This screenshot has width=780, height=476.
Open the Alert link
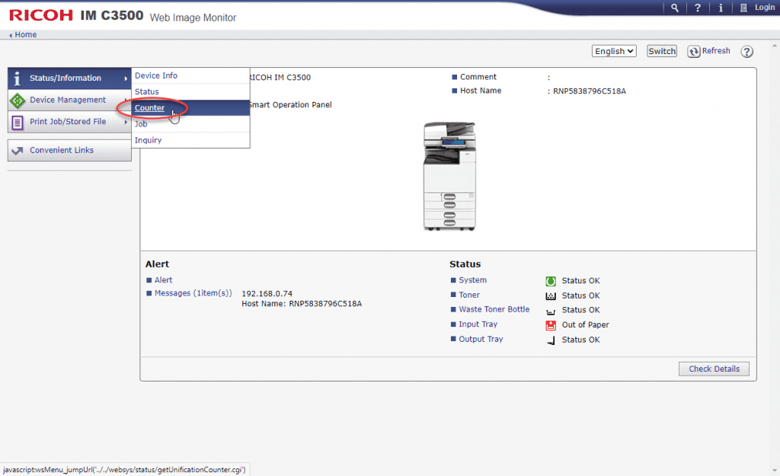163,280
